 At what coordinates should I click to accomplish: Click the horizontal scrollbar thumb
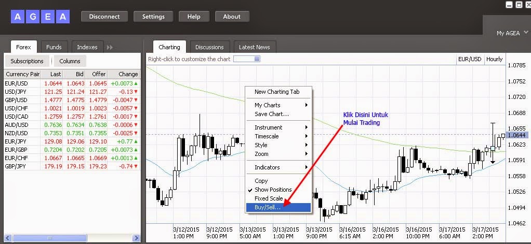point(49,238)
